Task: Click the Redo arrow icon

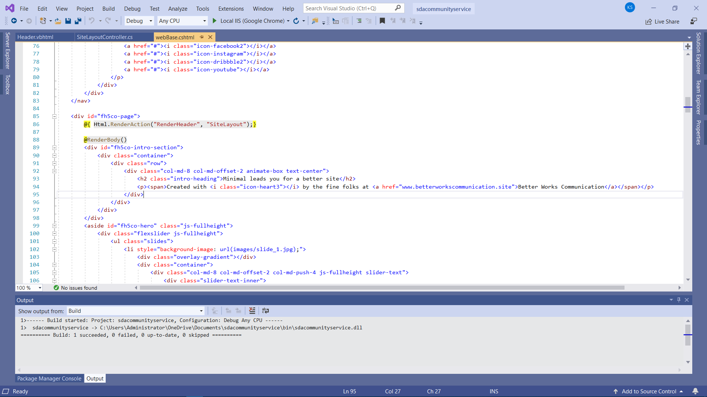Action: click(108, 21)
